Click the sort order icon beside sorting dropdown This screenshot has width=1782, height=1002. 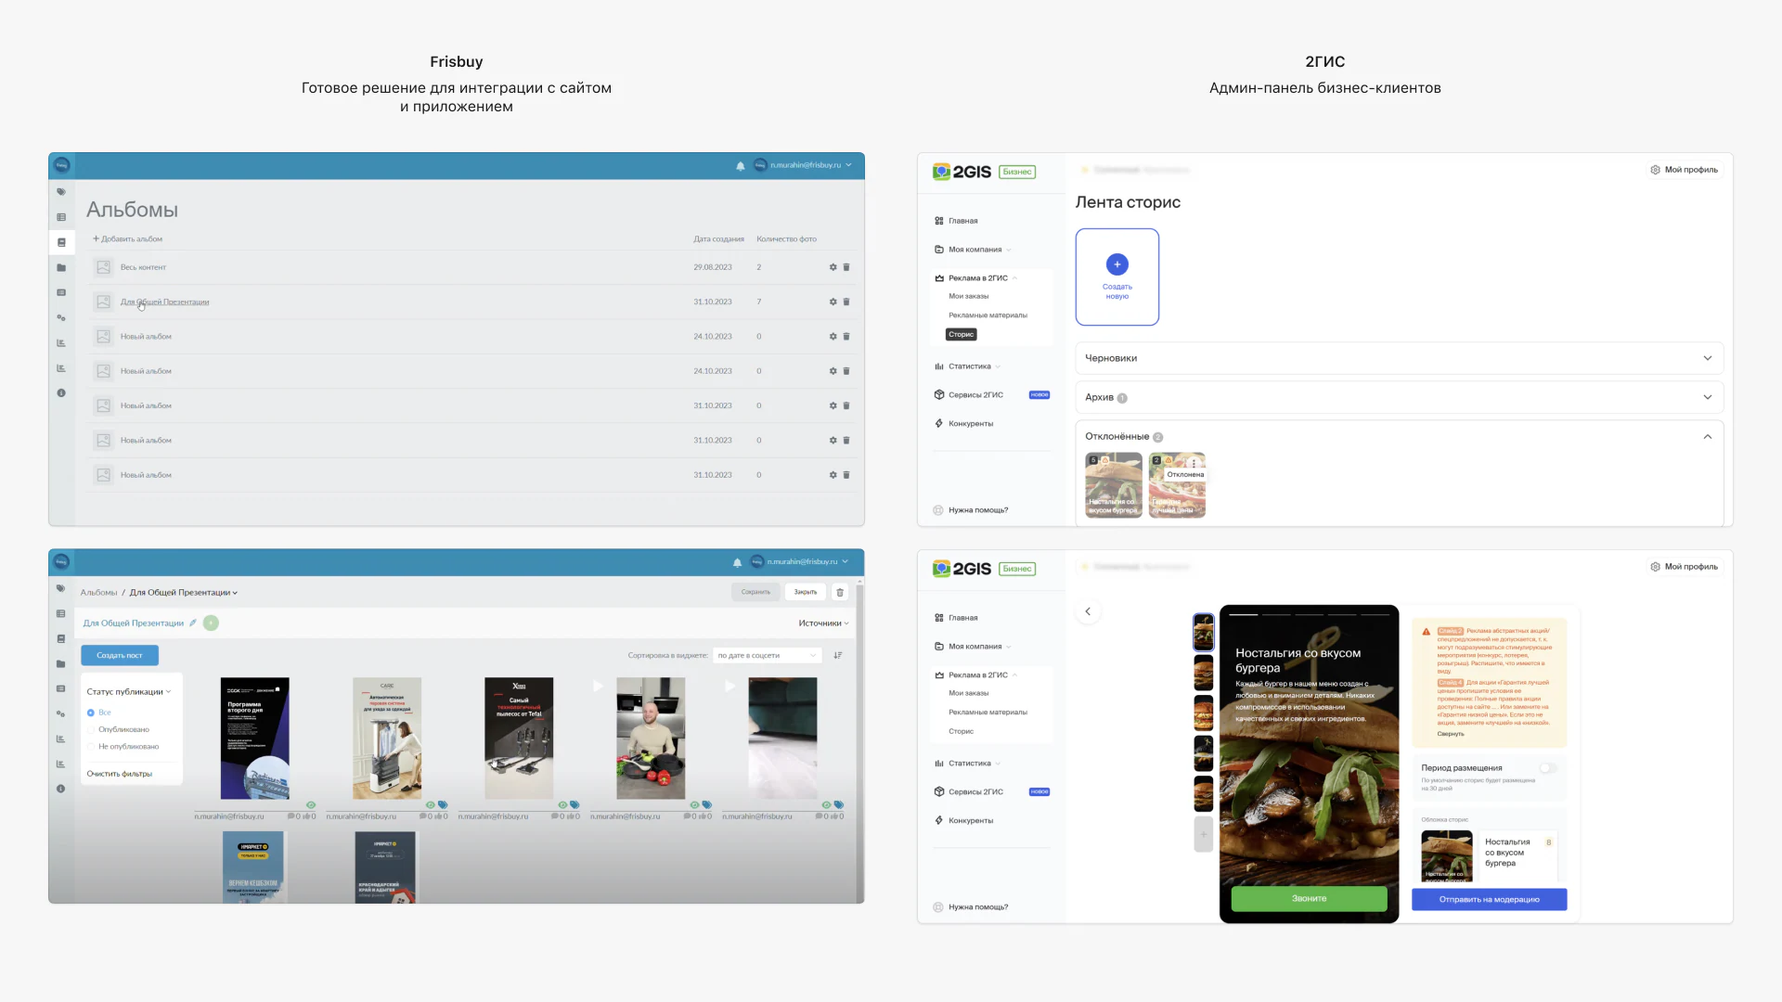[837, 655]
